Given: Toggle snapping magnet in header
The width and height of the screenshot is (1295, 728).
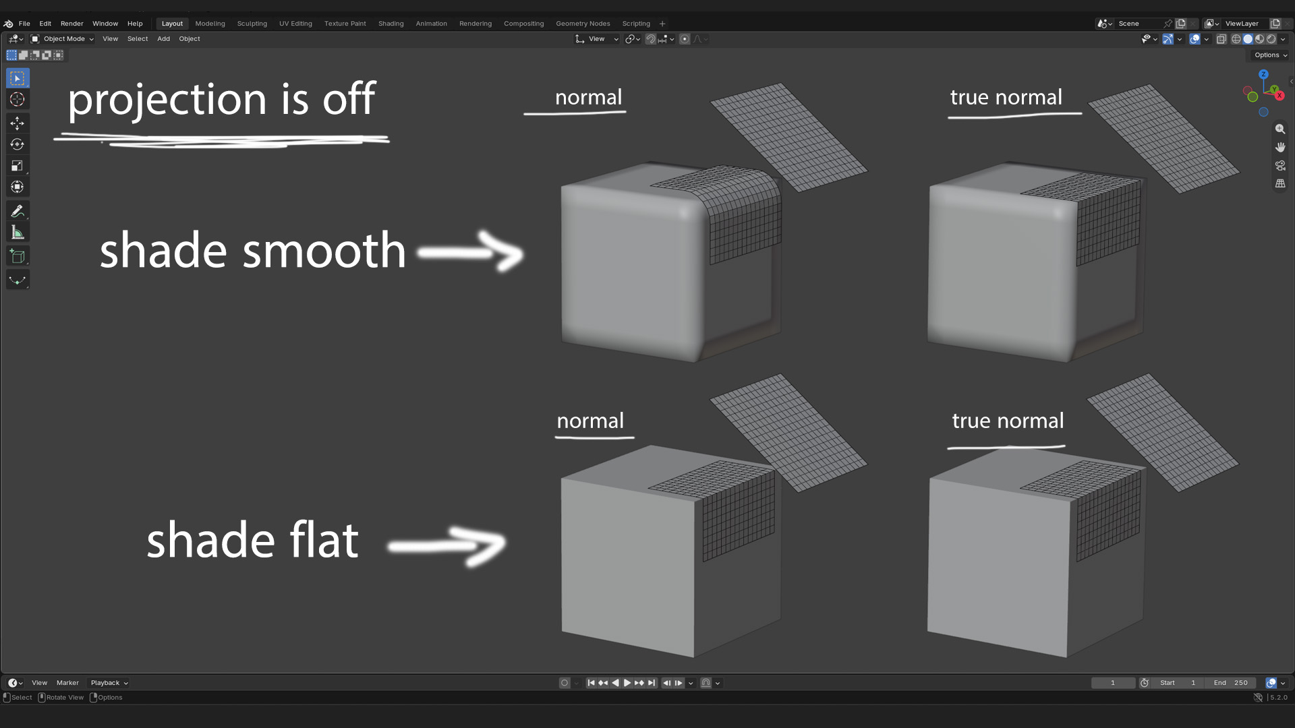Looking at the screenshot, I should point(650,39).
